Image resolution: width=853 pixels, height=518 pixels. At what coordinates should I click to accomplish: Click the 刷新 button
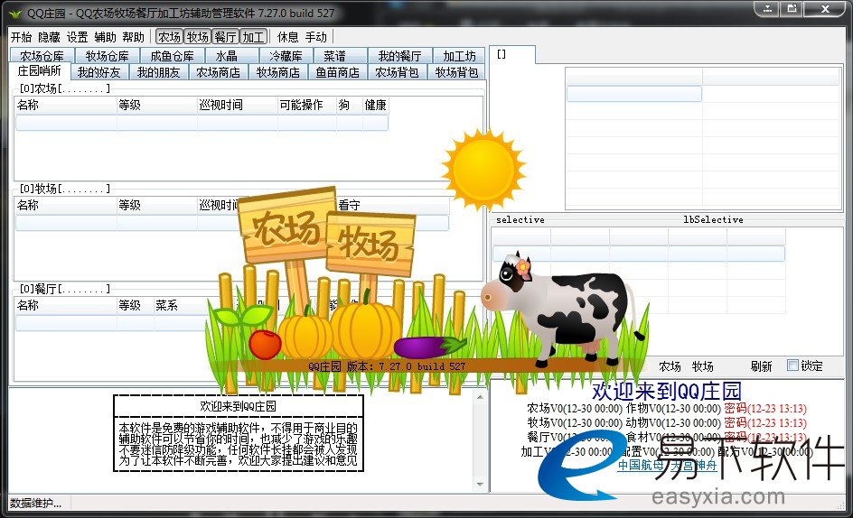tap(761, 366)
